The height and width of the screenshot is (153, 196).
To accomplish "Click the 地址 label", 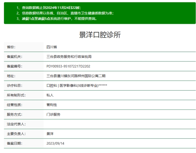I will pos(11,76).
